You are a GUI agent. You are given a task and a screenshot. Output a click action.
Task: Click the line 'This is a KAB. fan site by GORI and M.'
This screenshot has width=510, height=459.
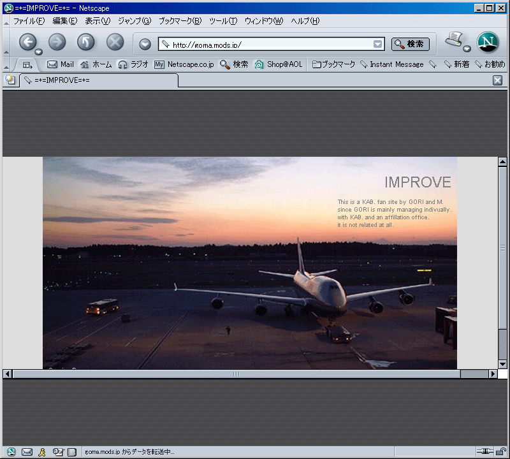[x=390, y=202]
